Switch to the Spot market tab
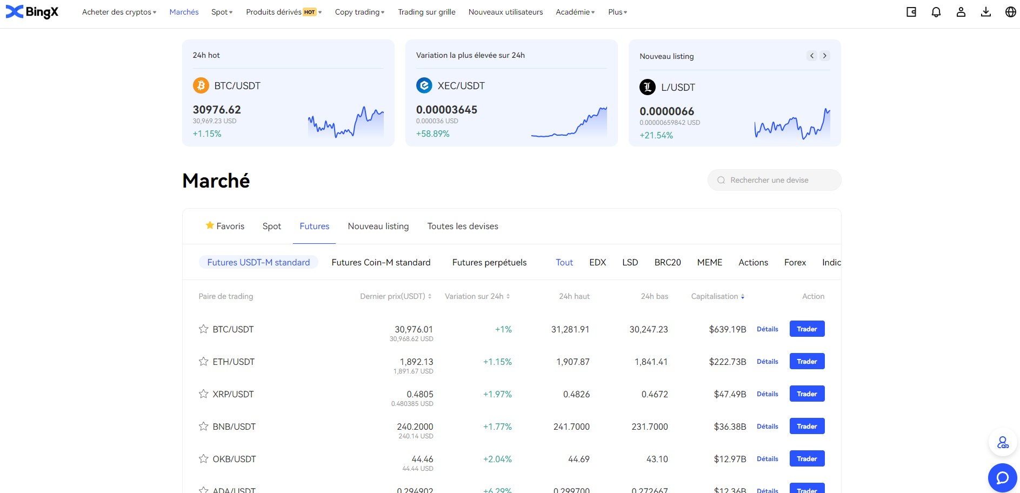The width and height of the screenshot is (1020, 493). coord(271,226)
